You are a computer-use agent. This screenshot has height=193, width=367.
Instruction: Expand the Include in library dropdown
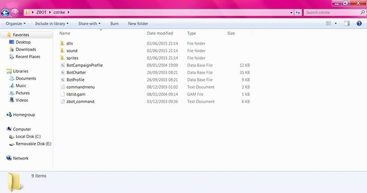[52, 24]
